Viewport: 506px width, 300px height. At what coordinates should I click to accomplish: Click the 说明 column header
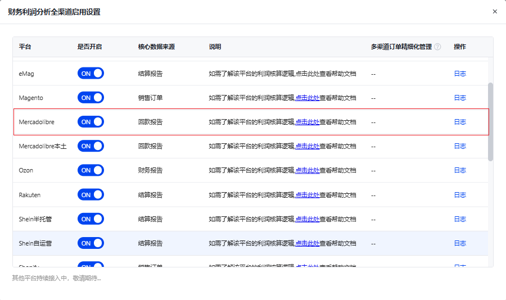215,47
